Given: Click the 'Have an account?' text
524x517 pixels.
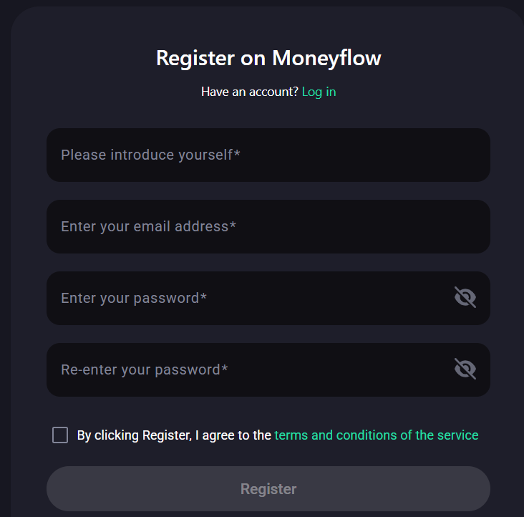Looking at the screenshot, I should tap(249, 92).
